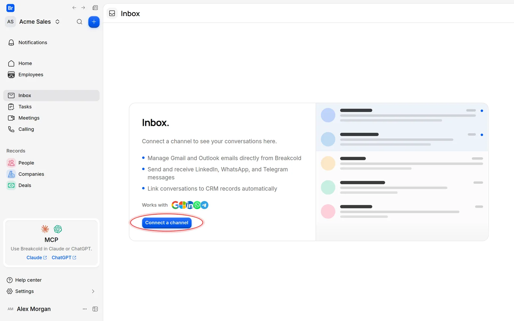
Task: Click the Google icon beside Works with
Action: [x=175, y=205]
